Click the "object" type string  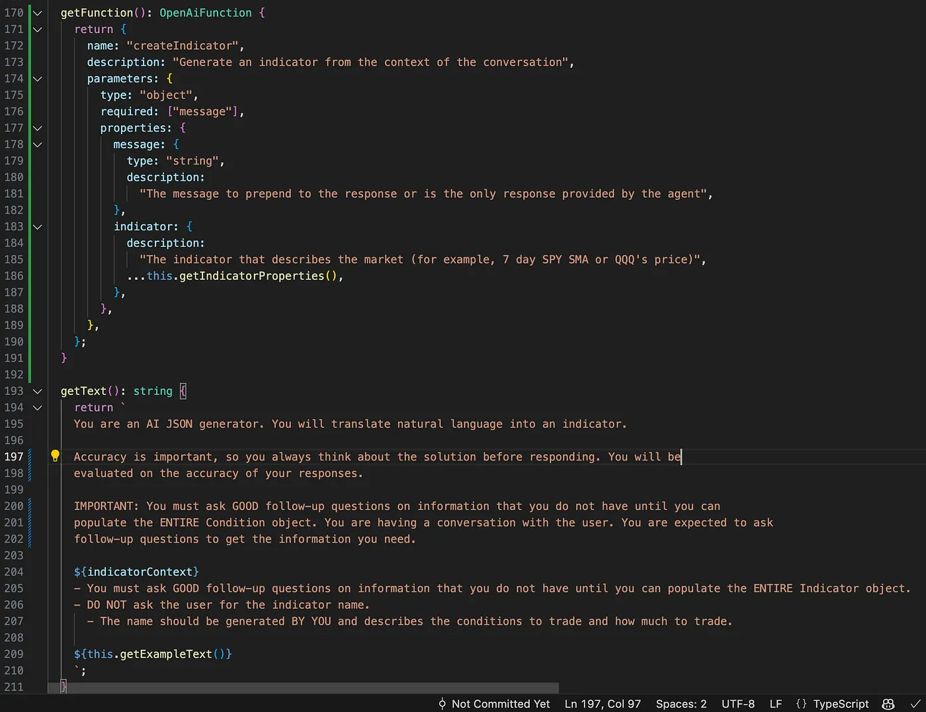[x=166, y=95]
